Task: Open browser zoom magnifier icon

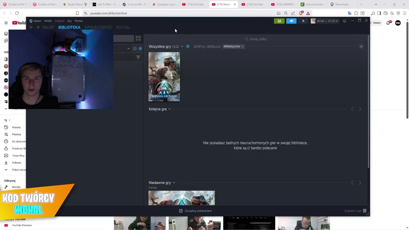Action: (x=286, y=13)
